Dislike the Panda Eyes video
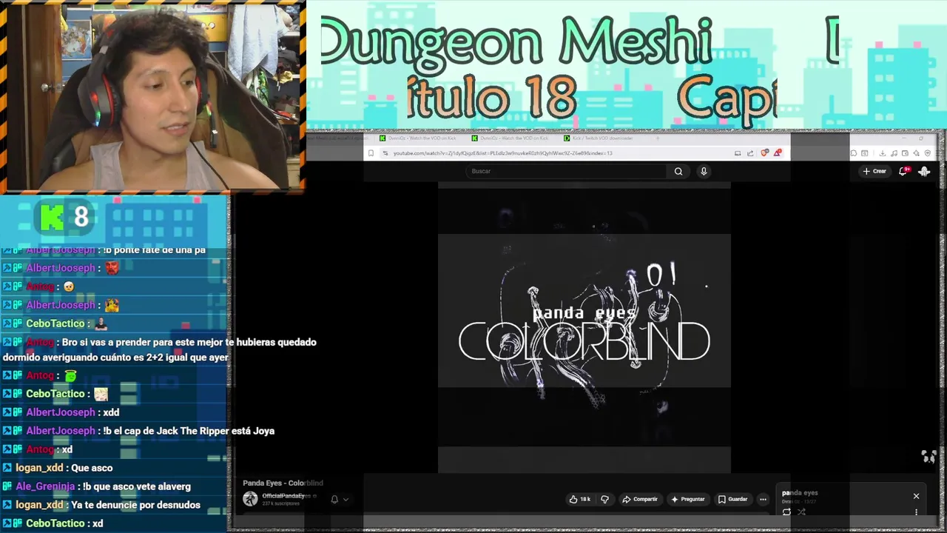 (x=604, y=499)
